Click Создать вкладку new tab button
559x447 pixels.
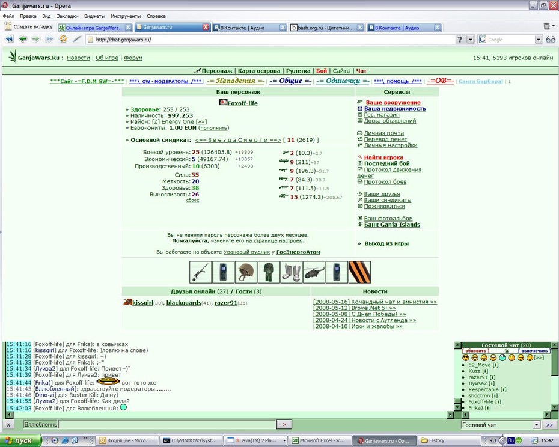28,26
